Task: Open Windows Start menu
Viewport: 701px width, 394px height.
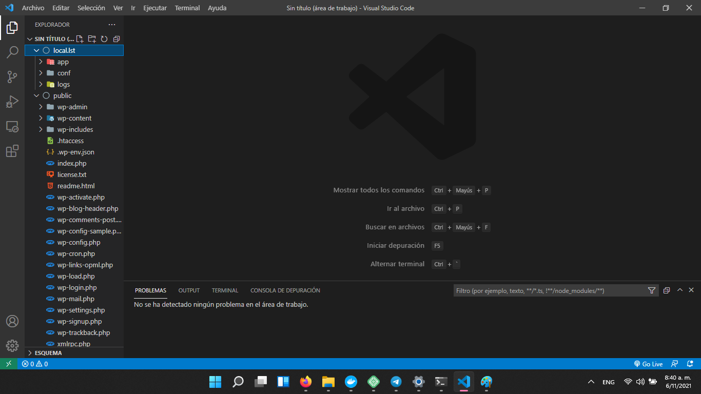Action: (216, 382)
